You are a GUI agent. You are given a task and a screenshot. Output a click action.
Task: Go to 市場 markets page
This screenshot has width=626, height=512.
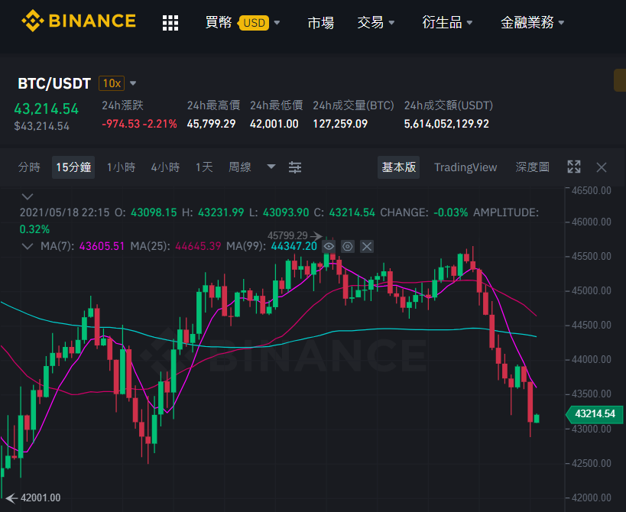(320, 23)
